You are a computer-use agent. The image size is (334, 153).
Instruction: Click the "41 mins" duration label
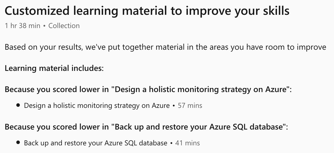click(x=188, y=143)
